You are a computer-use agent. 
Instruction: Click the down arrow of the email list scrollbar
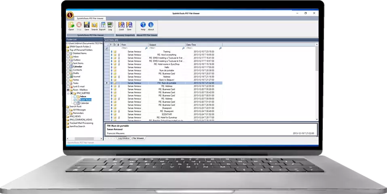[x=317, y=119]
